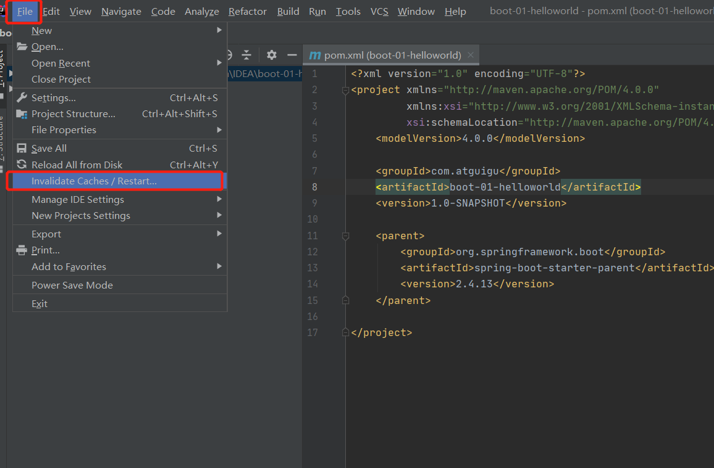Open the VCS menu
The width and height of the screenshot is (714, 468).
tap(379, 11)
